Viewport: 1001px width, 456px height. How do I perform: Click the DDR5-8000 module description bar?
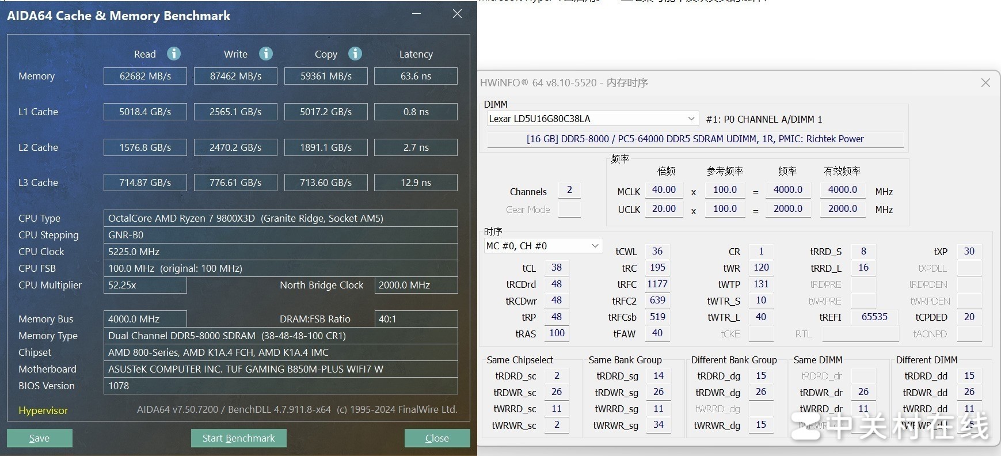click(695, 139)
